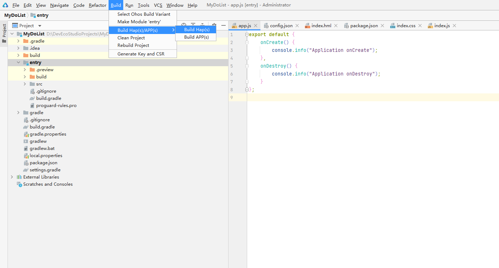Collapse the MyDoList root node
499x268 pixels.
pyautogui.click(x=12, y=34)
